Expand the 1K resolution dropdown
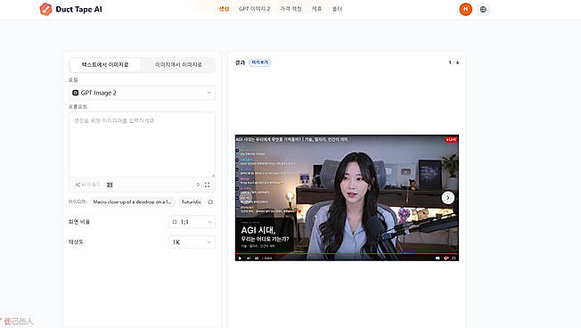Image resolution: width=581 pixels, height=328 pixels. [192, 242]
